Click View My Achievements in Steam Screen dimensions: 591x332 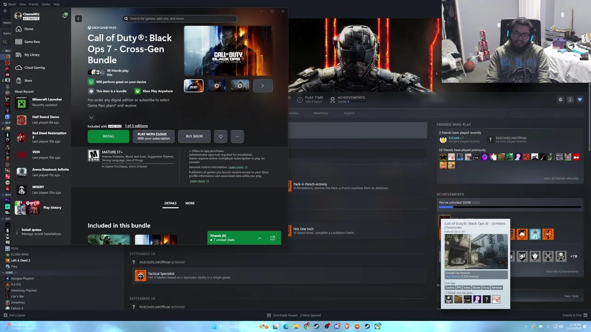562,272
